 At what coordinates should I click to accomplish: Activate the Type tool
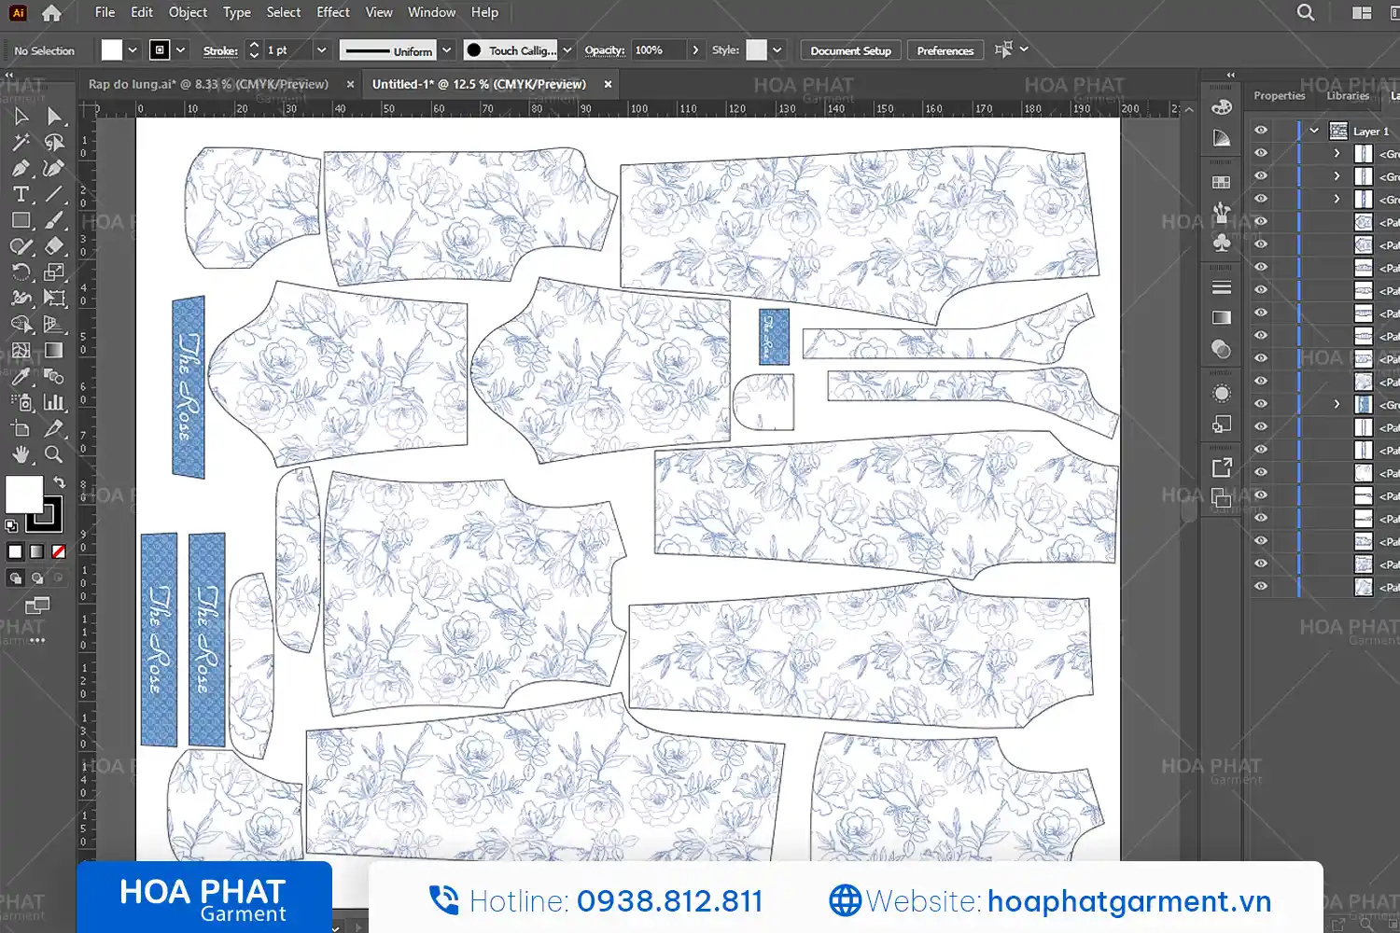[21, 195]
